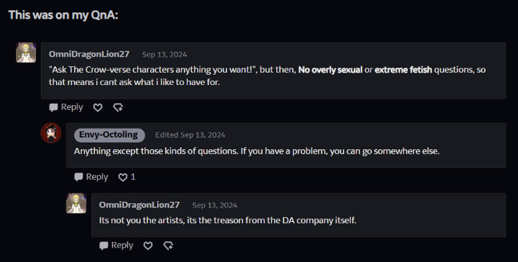Like the last comment about DA company
The image size is (518, 262).
(x=148, y=245)
